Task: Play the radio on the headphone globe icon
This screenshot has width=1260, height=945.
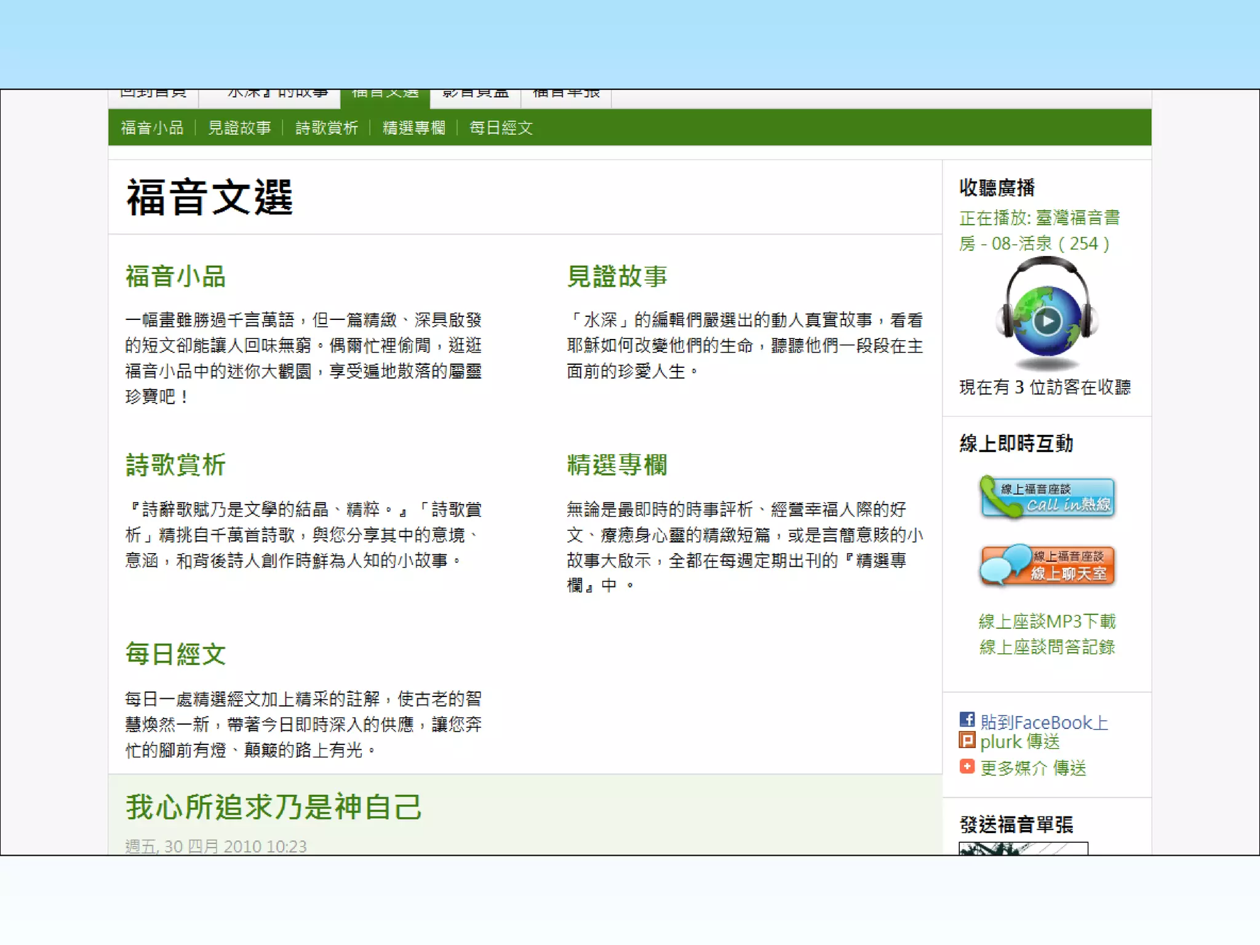Action: pyautogui.click(x=1047, y=321)
